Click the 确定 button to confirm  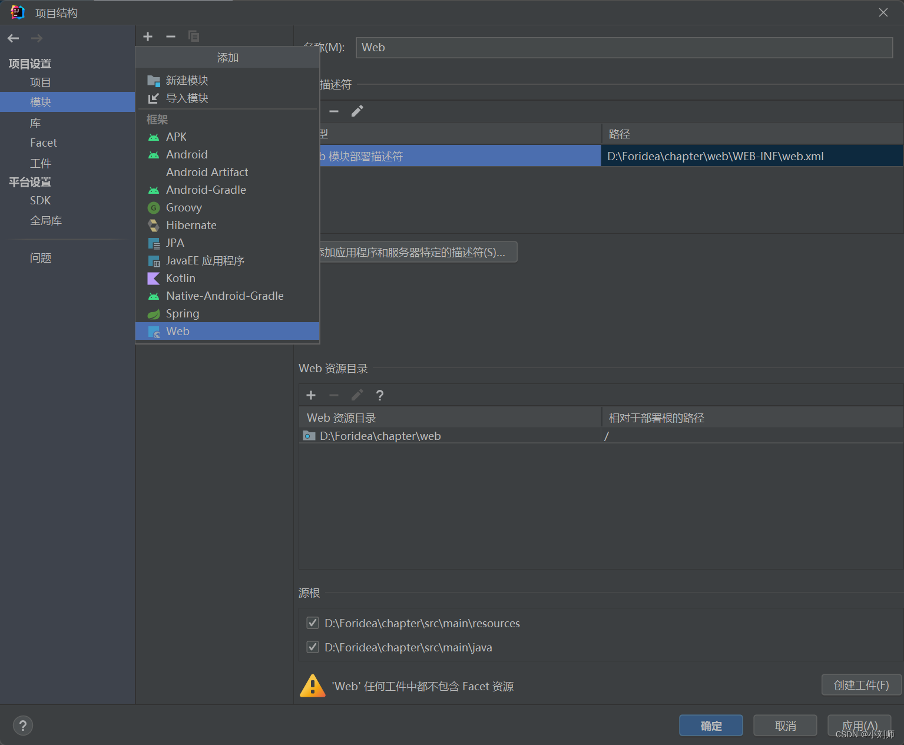point(710,725)
